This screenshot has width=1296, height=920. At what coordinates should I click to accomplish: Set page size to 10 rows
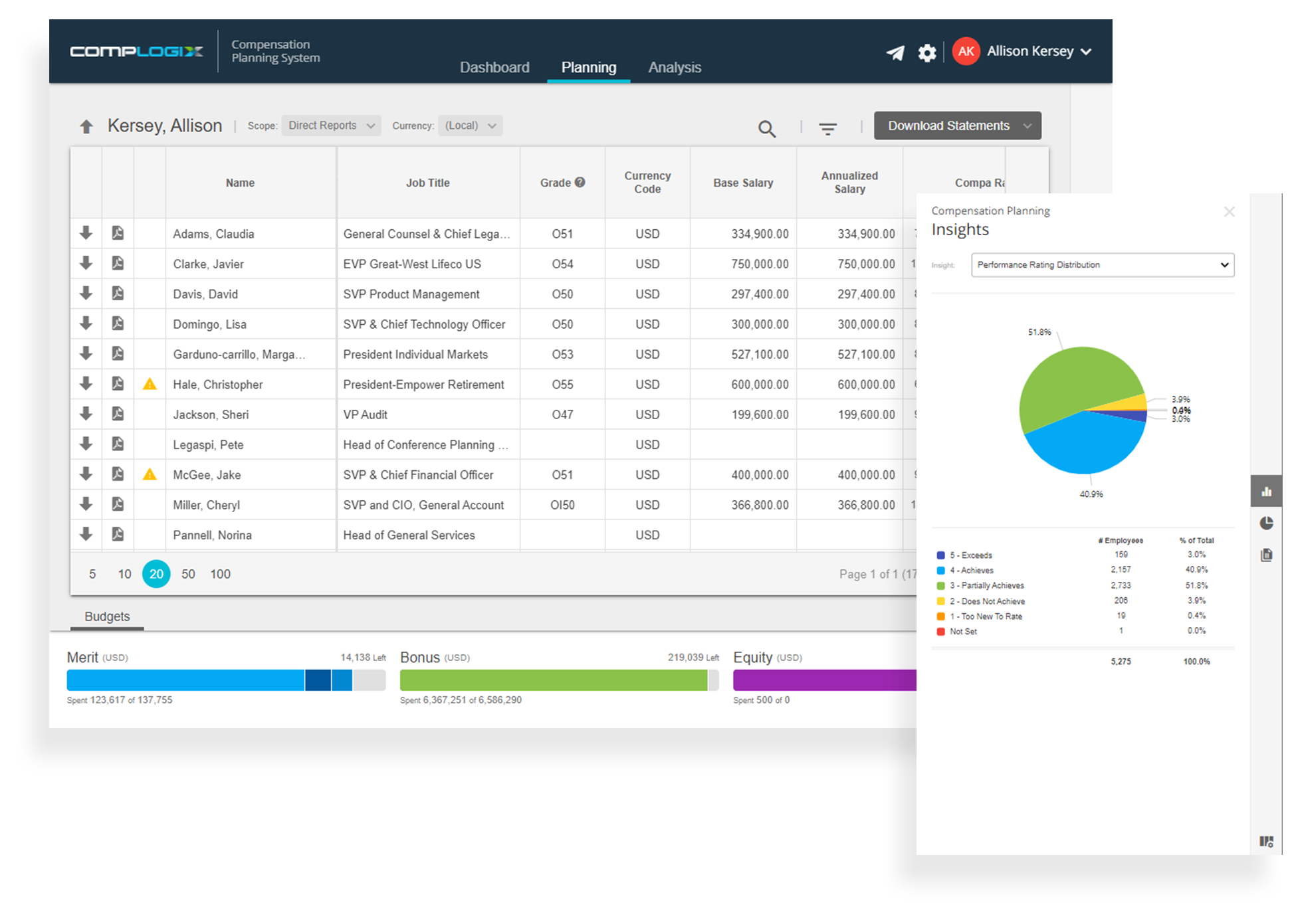coord(124,574)
